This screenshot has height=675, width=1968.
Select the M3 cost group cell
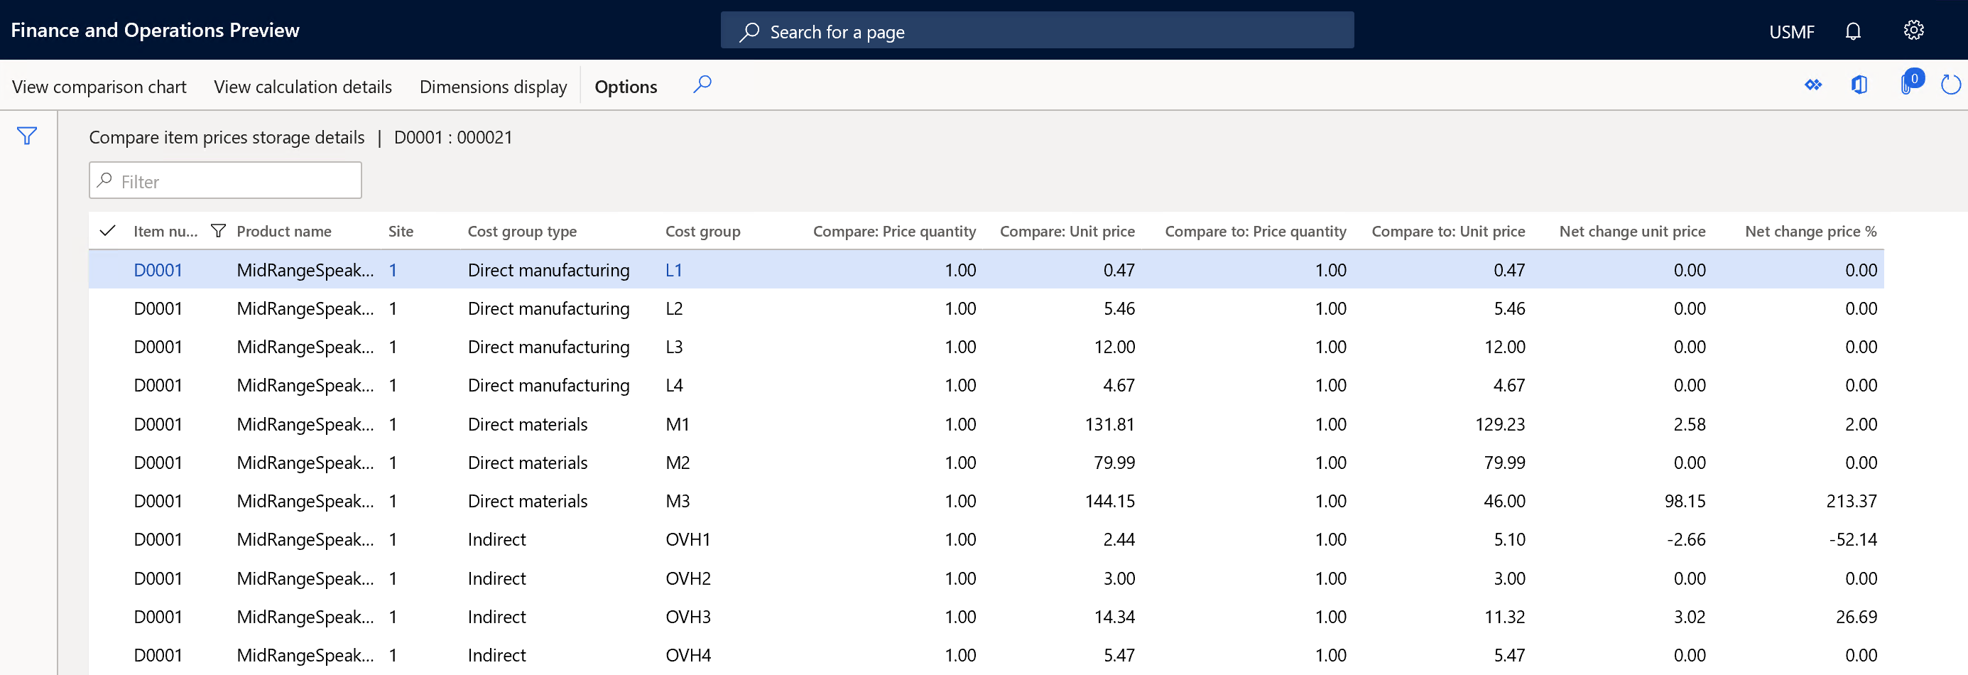(677, 501)
